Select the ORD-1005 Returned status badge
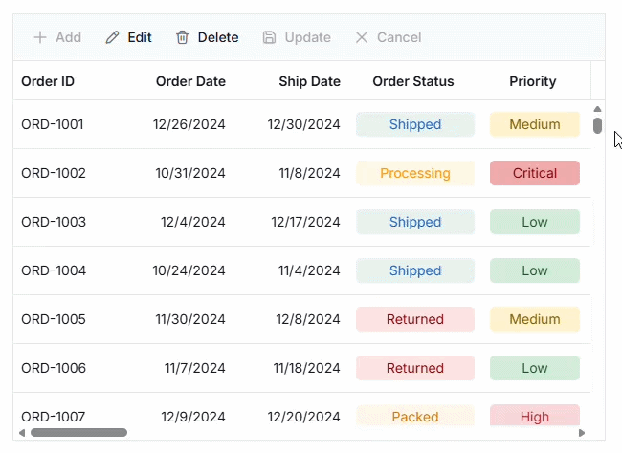The image size is (622, 453). click(415, 319)
